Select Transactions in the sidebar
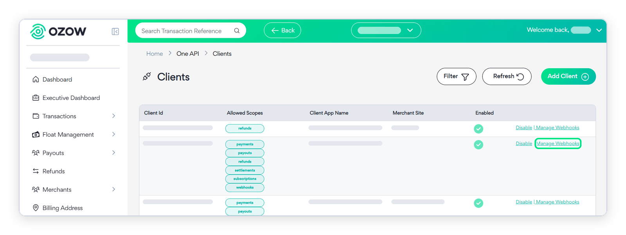Viewport: 626px width, 235px height. point(59,116)
